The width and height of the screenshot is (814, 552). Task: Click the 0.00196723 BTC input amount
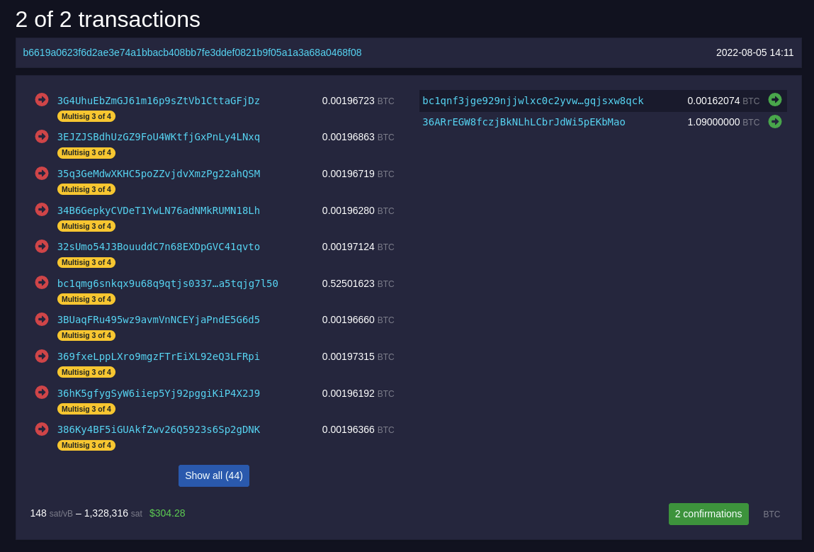[x=358, y=101]
